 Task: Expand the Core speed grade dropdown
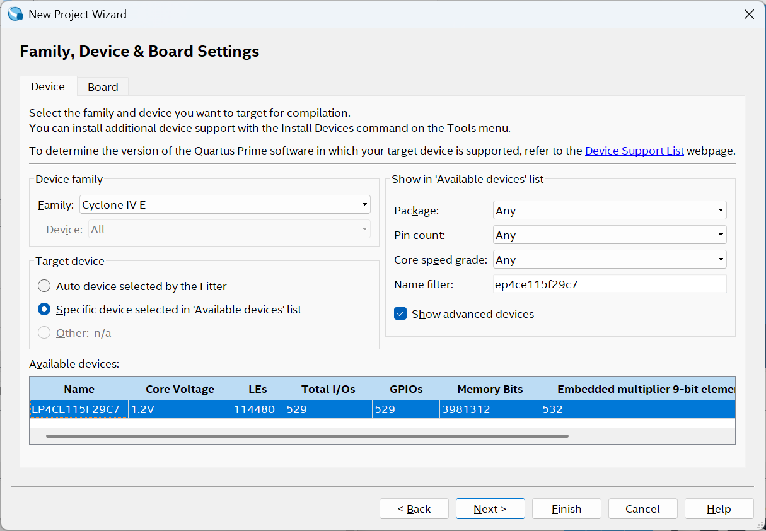click(x=610, y=260)
